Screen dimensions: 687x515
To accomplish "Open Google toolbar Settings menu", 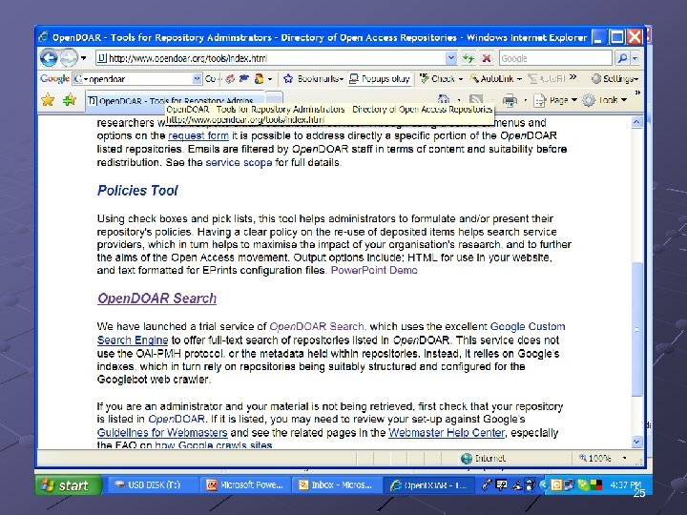I will point(614,79).
